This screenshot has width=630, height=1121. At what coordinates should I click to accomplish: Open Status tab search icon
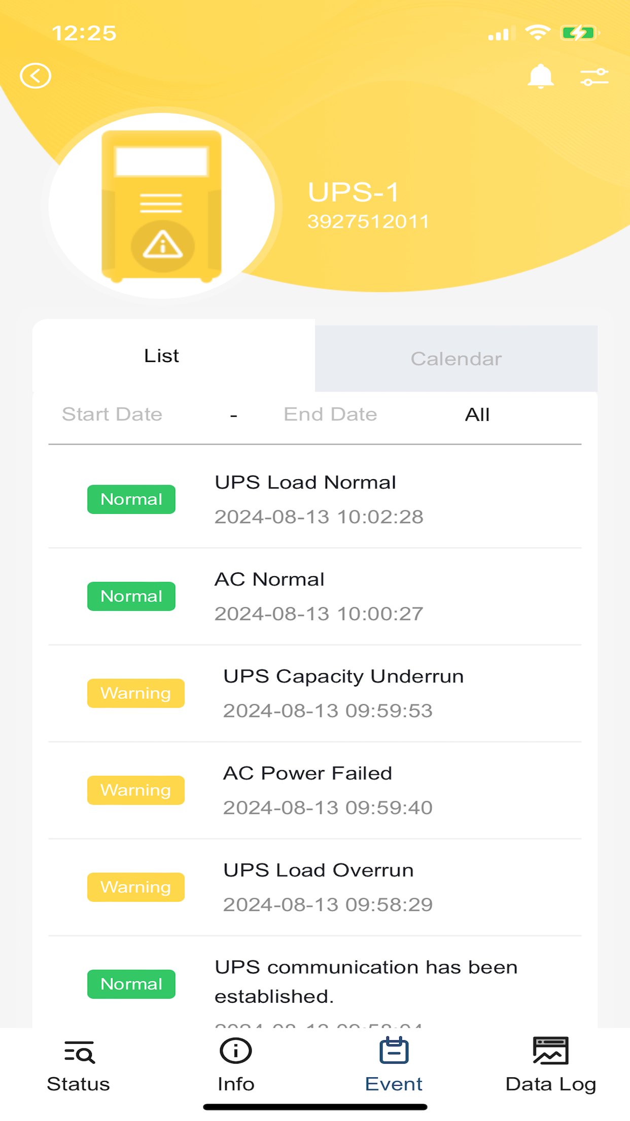click(x=79, y=1051)
